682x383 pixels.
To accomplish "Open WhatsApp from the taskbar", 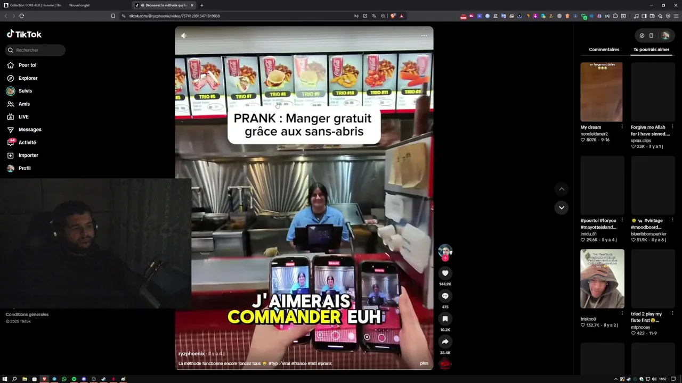I will [64, 379].
